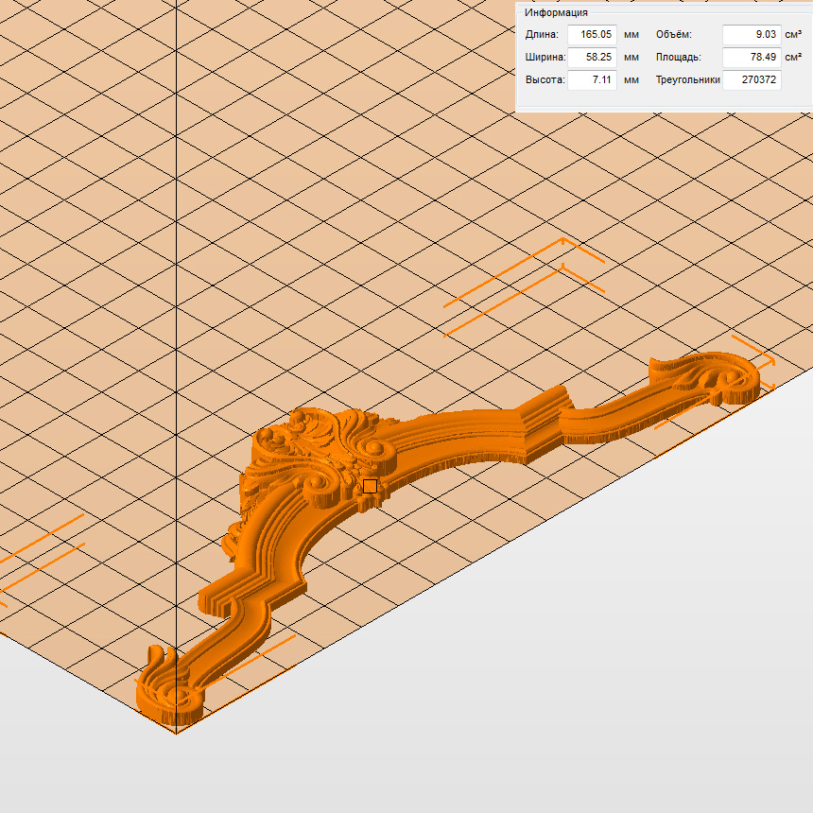Click the Информация panel title
Image resolution: width=813 pixels, height=813 pixels.
coord(557,12)
